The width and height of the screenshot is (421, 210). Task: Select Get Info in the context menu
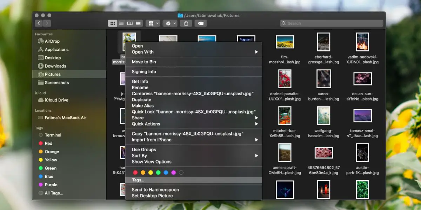click(140, 82)
